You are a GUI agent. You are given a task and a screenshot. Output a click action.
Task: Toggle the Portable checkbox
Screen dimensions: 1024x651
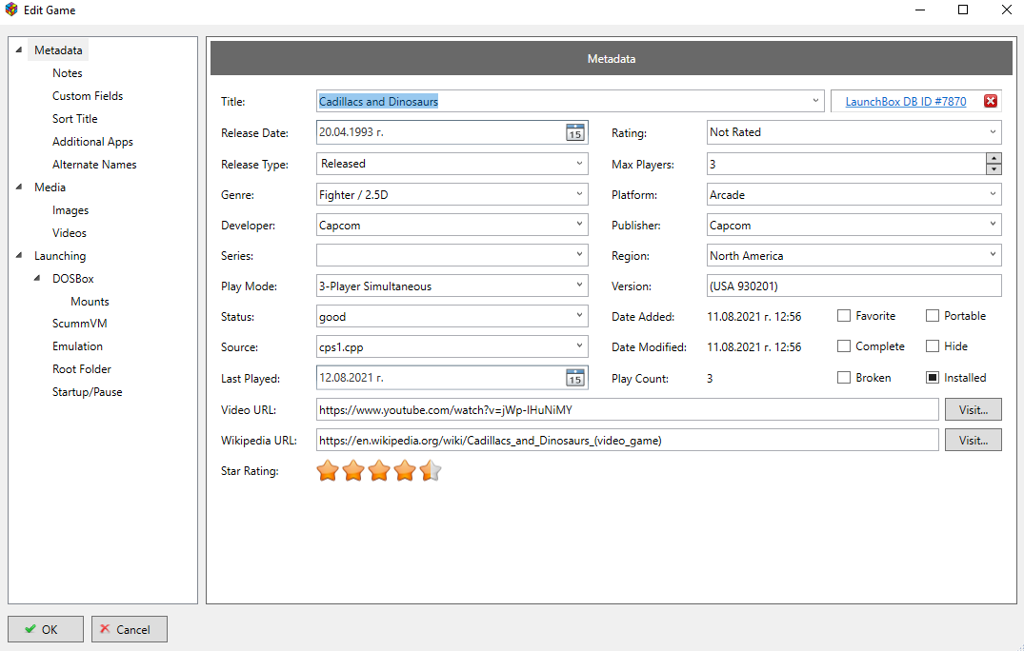click(933, 316)
